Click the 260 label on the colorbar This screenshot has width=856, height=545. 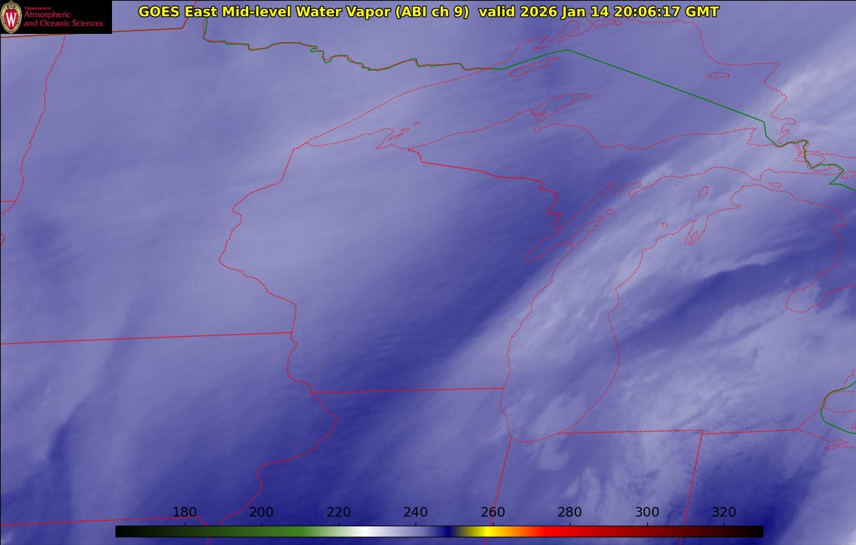click(493, 512)
